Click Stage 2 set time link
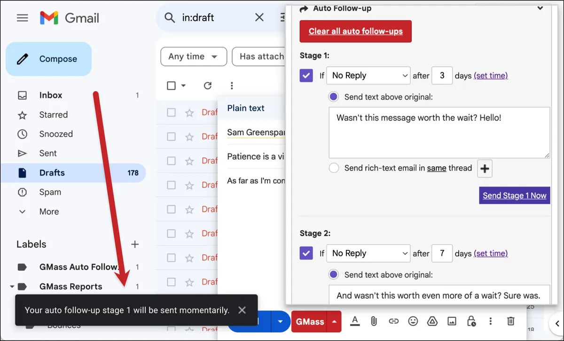This screenshot has width=564, height=341. 491,254
